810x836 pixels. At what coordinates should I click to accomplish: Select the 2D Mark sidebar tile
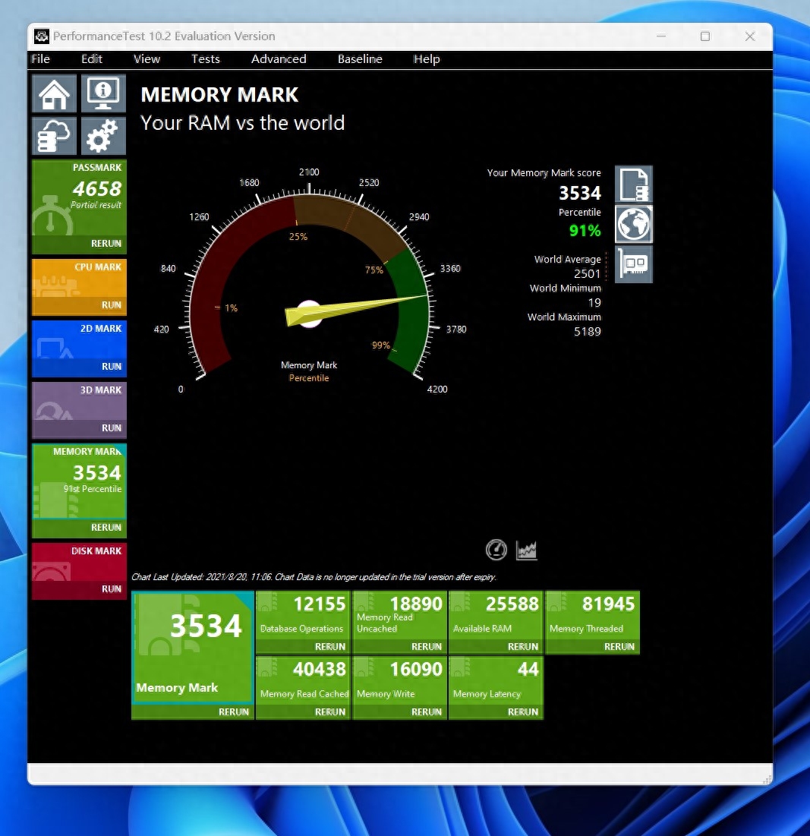[80, 339]
